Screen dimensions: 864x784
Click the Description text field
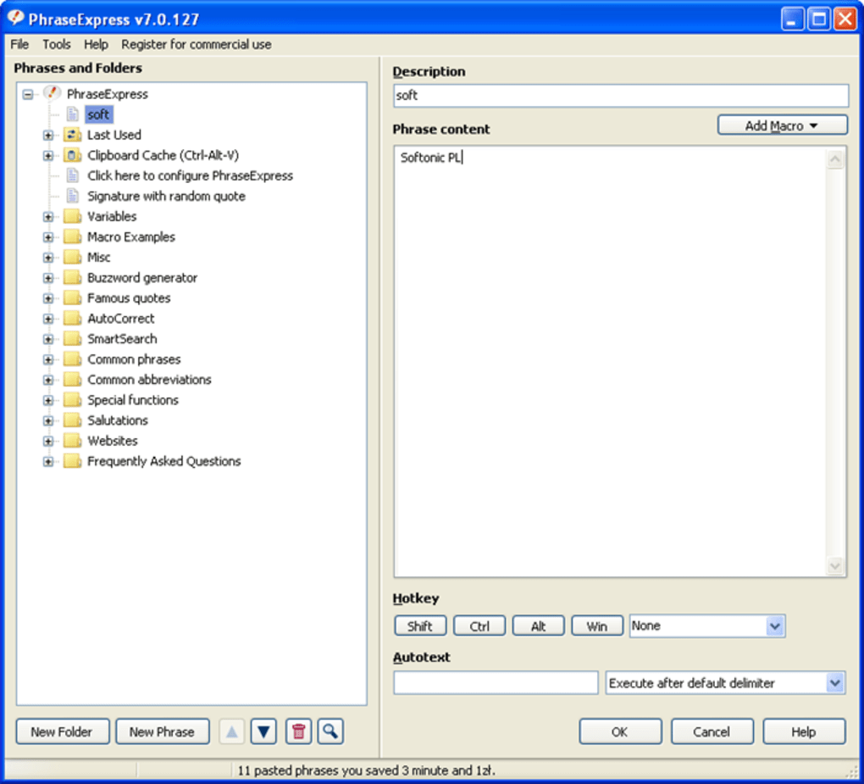(620, 96)
